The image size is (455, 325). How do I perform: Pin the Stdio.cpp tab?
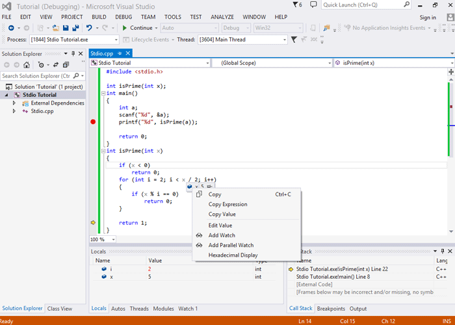click(120, 53)
